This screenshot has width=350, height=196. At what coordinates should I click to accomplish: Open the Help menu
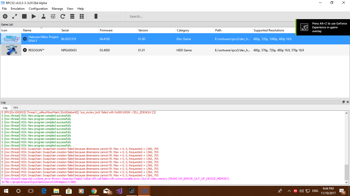tap(80, 9)
